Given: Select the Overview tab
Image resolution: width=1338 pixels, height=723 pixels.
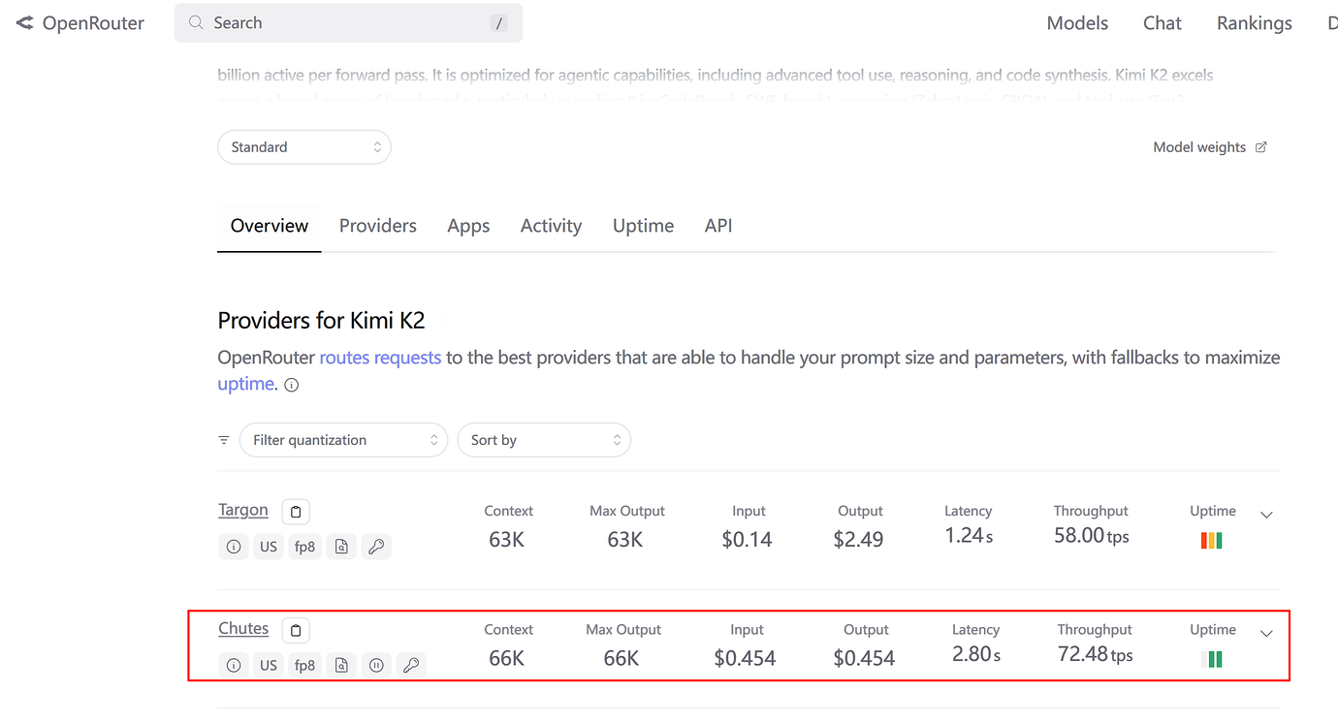Looking at the screenshot, I should [270, 226].
